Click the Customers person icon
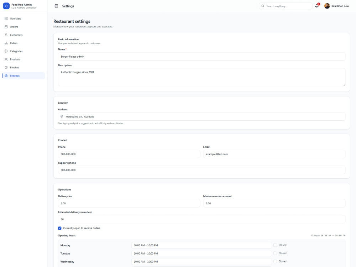Screen dimensions: 356x267 point(6,35)
